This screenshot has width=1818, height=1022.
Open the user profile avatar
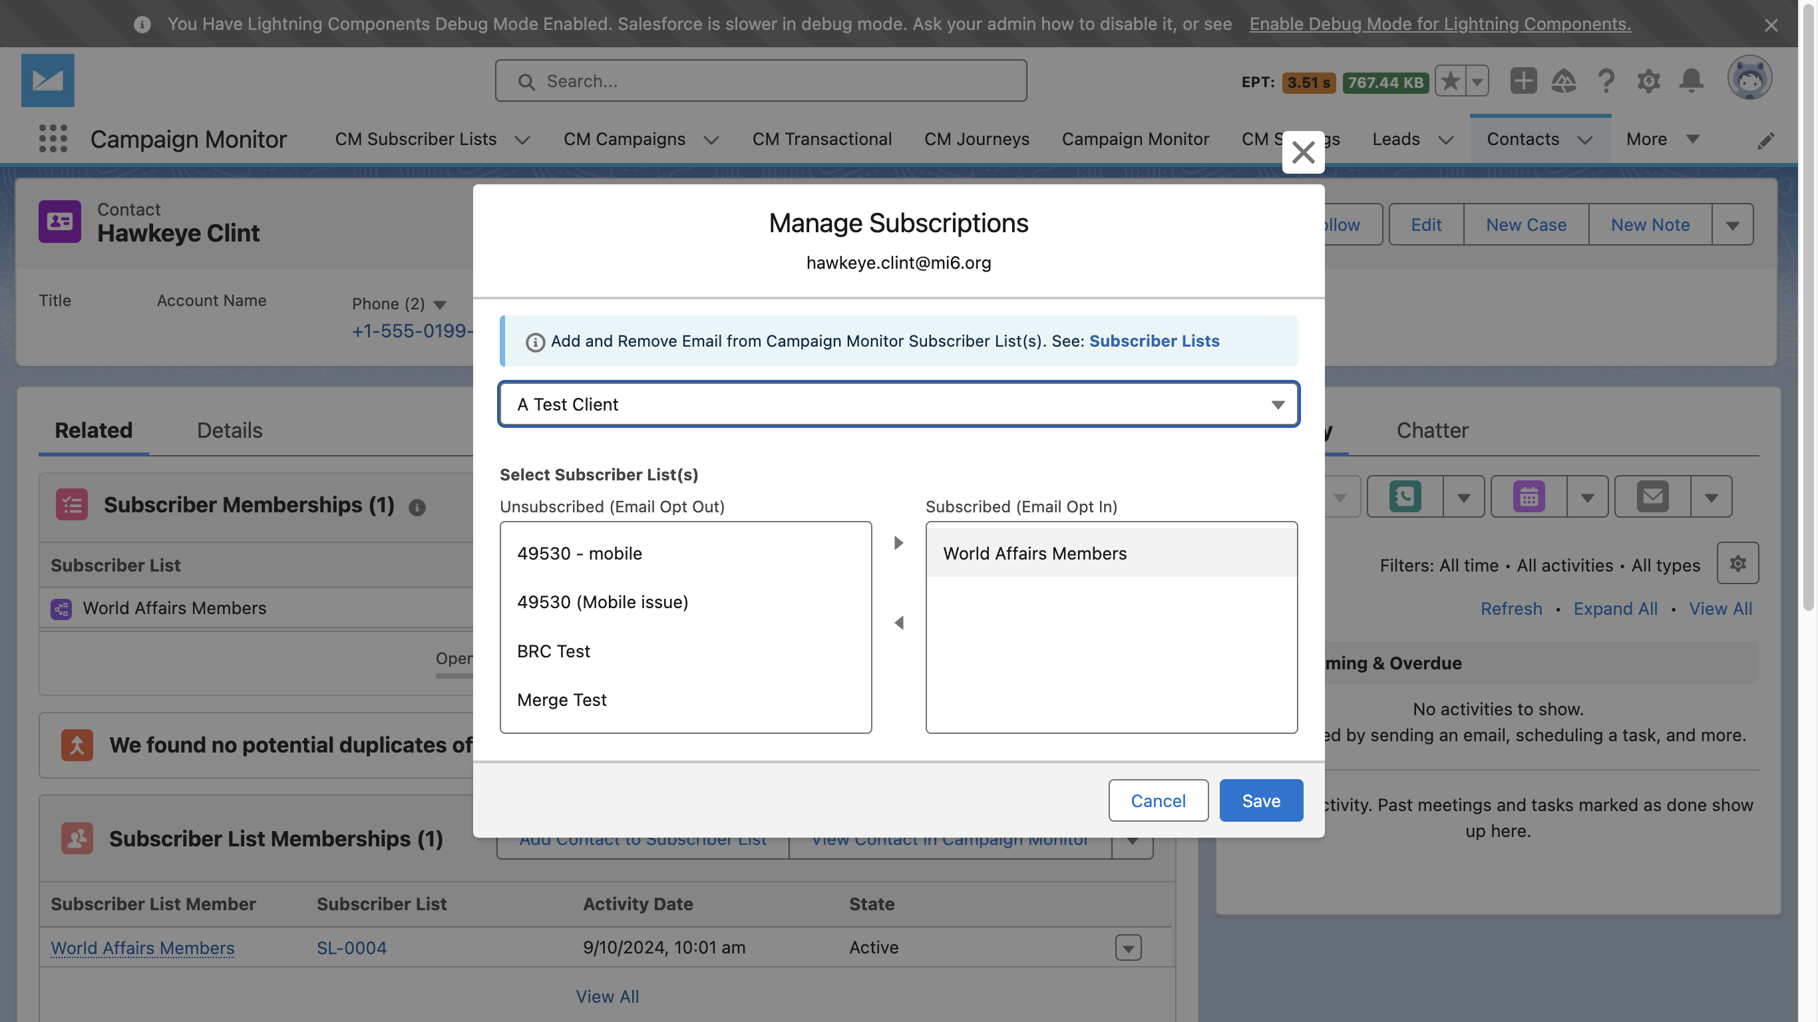pyautogui.click(x=1749, y=79)
